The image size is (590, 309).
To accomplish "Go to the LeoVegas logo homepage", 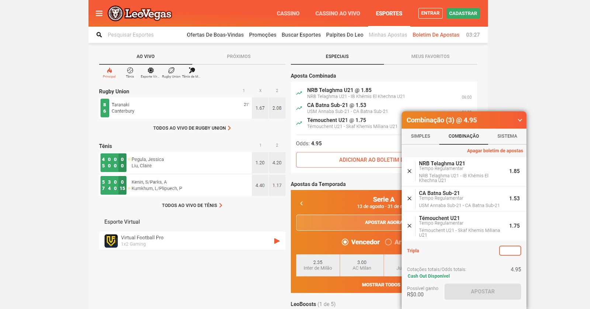I will [140, 14].
